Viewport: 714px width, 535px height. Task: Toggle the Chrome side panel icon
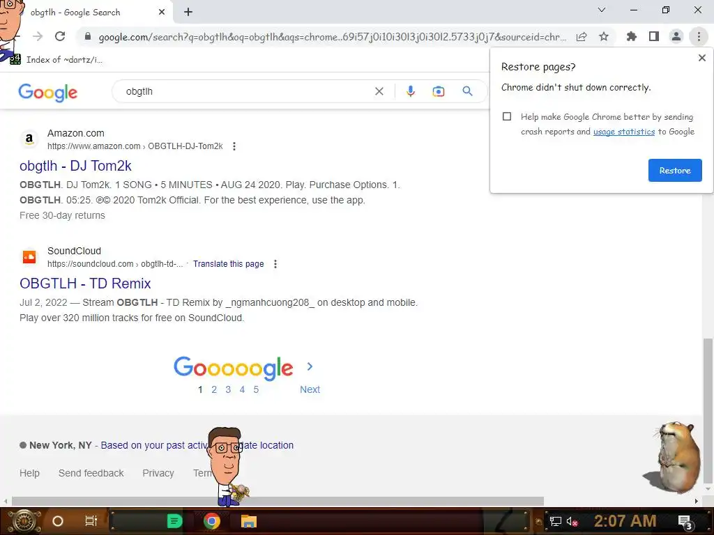tap(654, 36)
